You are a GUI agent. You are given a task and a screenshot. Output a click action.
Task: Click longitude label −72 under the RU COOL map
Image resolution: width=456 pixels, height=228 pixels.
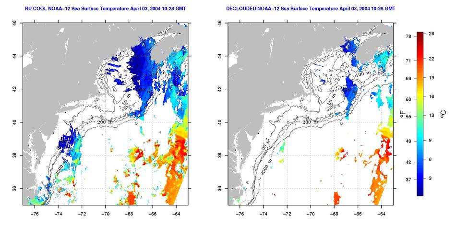click(82, 214)
